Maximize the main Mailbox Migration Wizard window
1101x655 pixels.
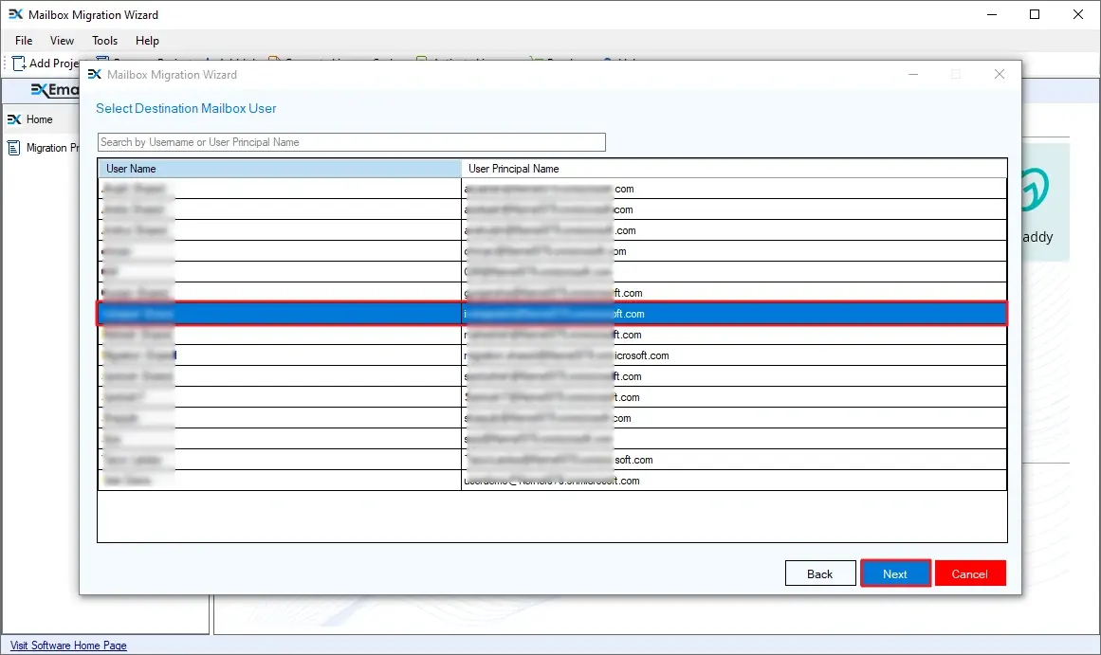(1035, 14)
